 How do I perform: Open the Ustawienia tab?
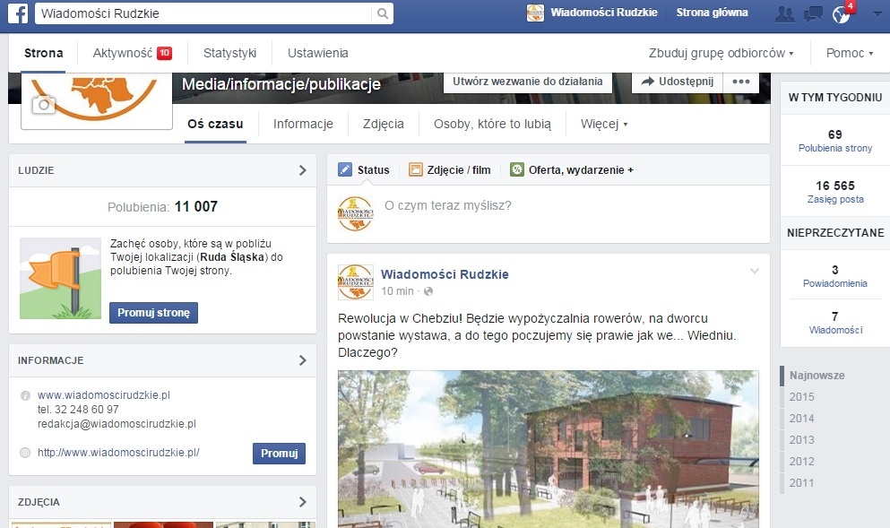pyautogui.click(x=318, y=53)
